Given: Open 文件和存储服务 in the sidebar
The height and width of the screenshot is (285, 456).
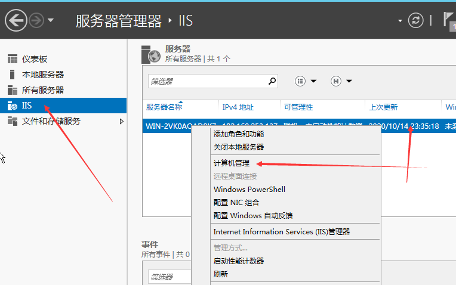Looking at the screenshot, I should click(x=51, y=121).
